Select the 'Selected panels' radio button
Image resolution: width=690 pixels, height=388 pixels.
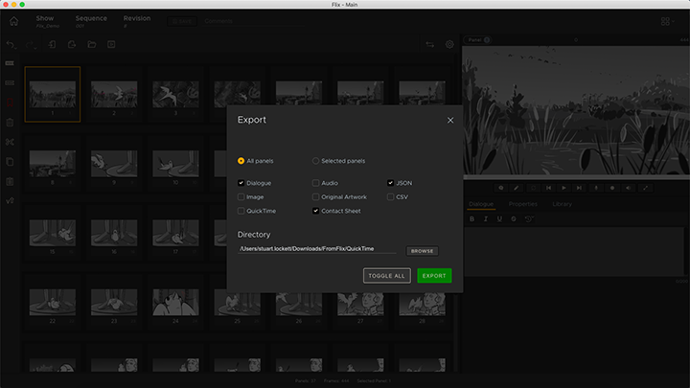click(x=315, y=161)
